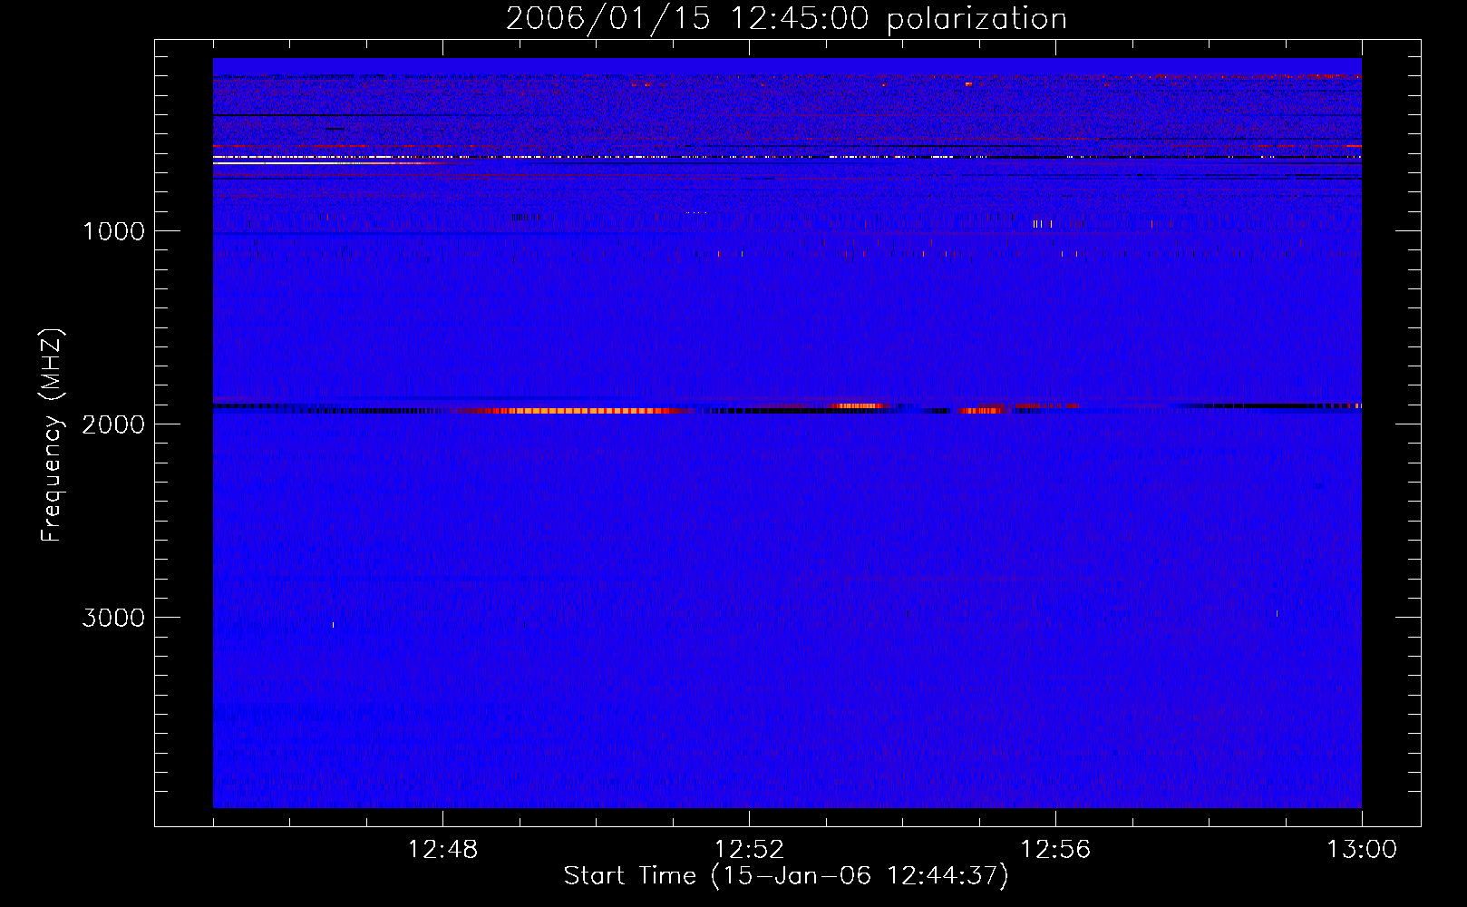
Task: Select the 3000 frequency tick label
Action: (113, 618)
